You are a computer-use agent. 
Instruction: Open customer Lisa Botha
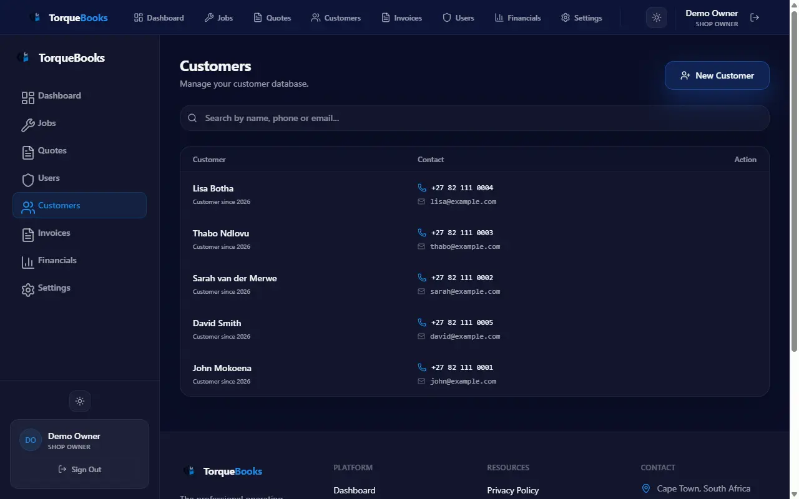coord(213,188)
